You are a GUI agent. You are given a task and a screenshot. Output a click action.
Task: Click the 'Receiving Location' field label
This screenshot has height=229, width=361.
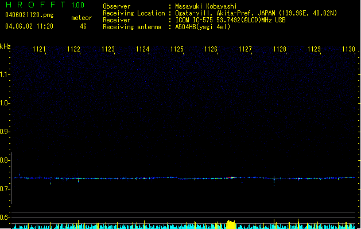(x=134, y=13)
